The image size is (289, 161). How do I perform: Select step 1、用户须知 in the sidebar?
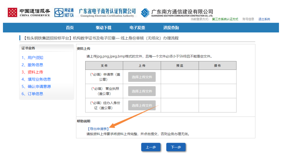pyautogui.click(x=32, y=58)
